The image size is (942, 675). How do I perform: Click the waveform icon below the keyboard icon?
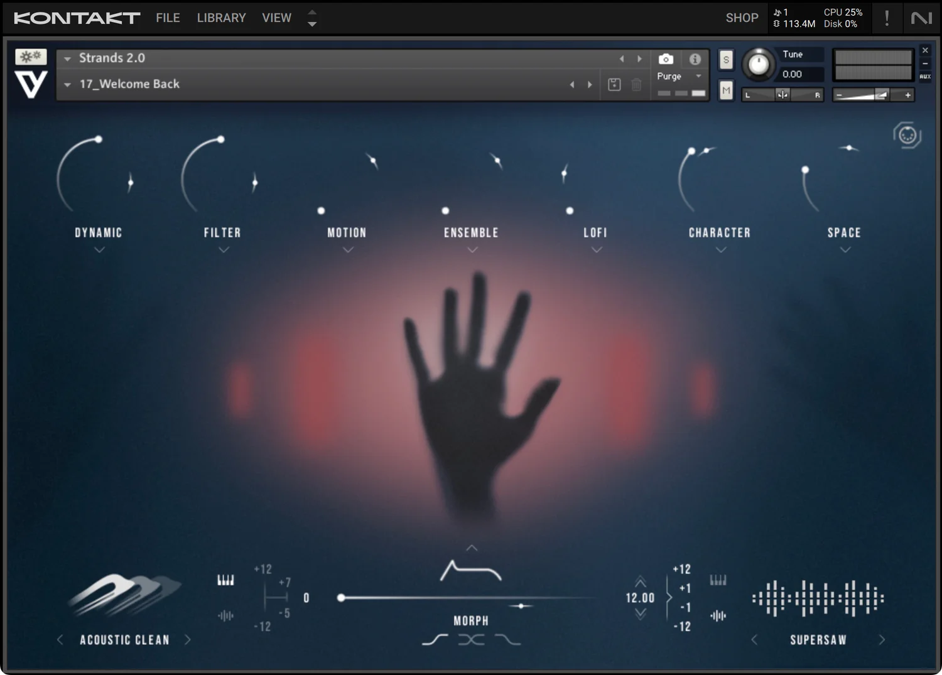(x=224, y=617)
